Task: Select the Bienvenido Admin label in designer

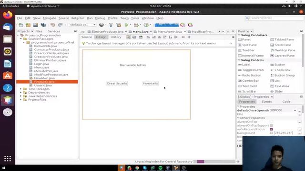Action: 133,65
